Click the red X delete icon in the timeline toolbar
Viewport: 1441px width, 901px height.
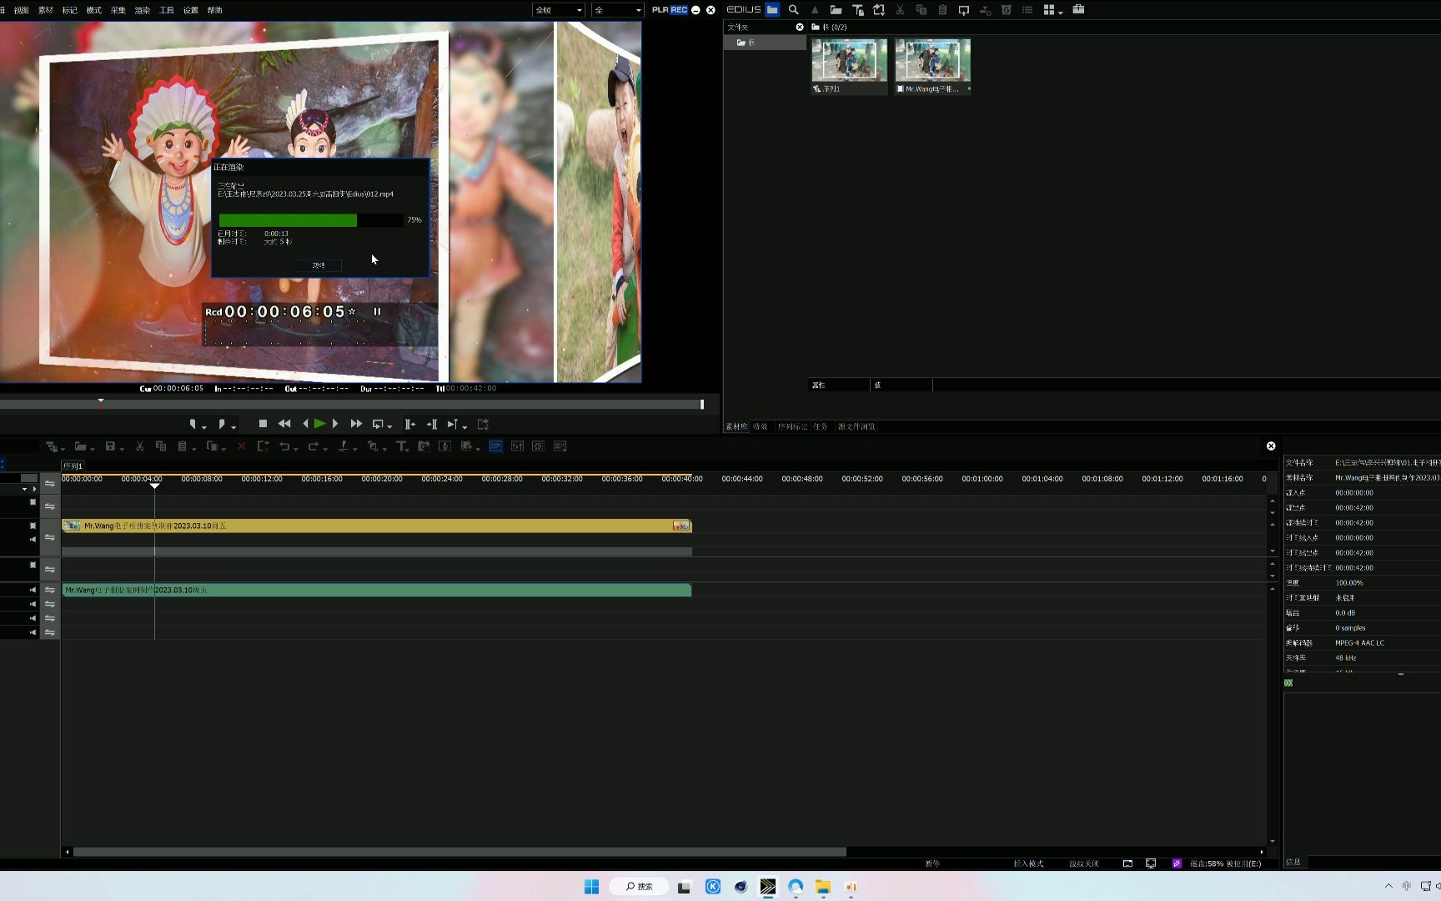coord(241,446)
